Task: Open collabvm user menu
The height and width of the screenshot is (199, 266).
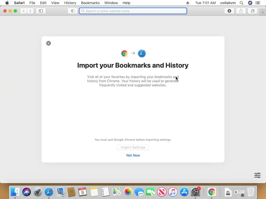Action: click(228, 3)
